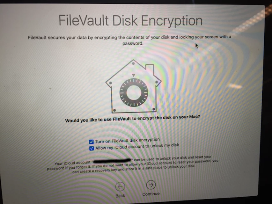Click the Continue arrow circle icon
The image size is (272, 204).
pos(151,185)
